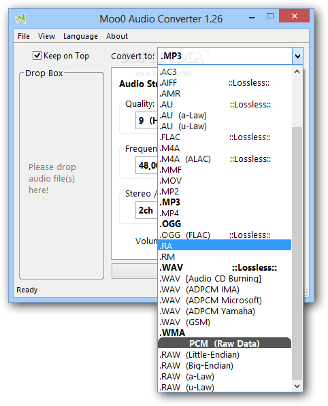
Task: Select .M4A (ALAC) lossless option
Action: pyautogui.click(x=225, y=158)
